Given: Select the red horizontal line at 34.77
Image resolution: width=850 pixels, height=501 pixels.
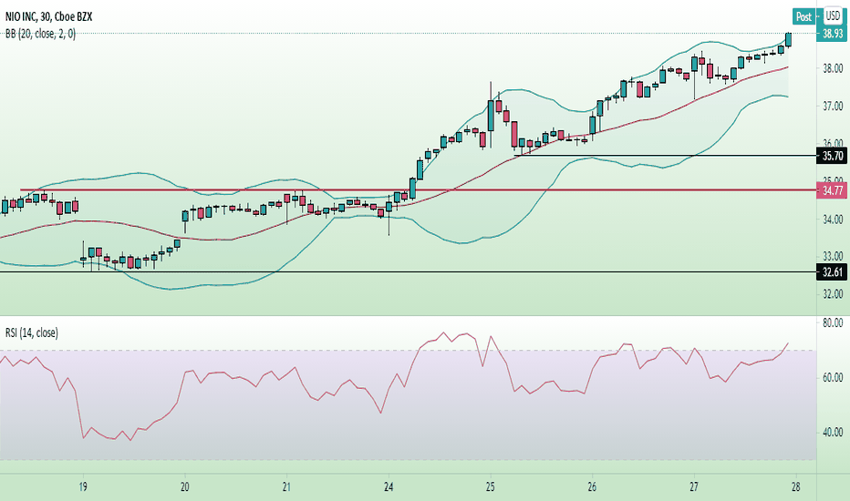Looking at the screenshot, I should pyautogui.click(x=418, y=190).
